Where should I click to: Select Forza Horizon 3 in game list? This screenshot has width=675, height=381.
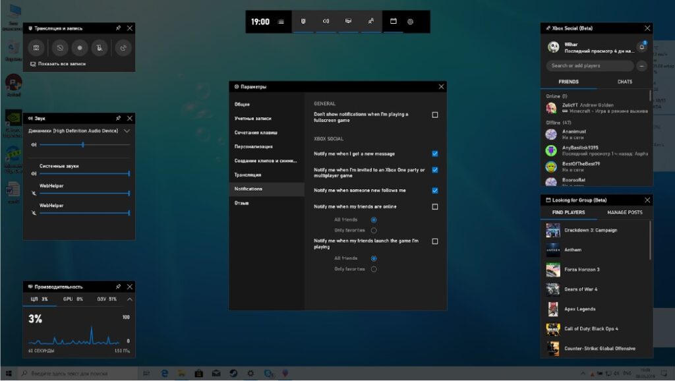coord(596,270)
